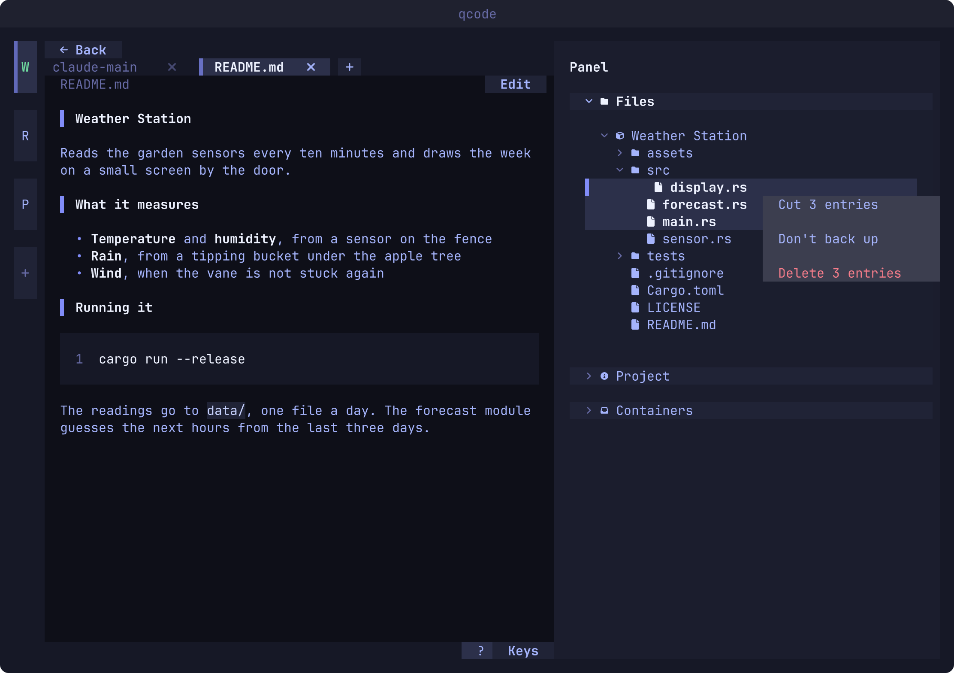Screen dimensions: 954x673
Task: Click the sensor.rs file icon
Action: pyautogui.click(x=651, y=239)
